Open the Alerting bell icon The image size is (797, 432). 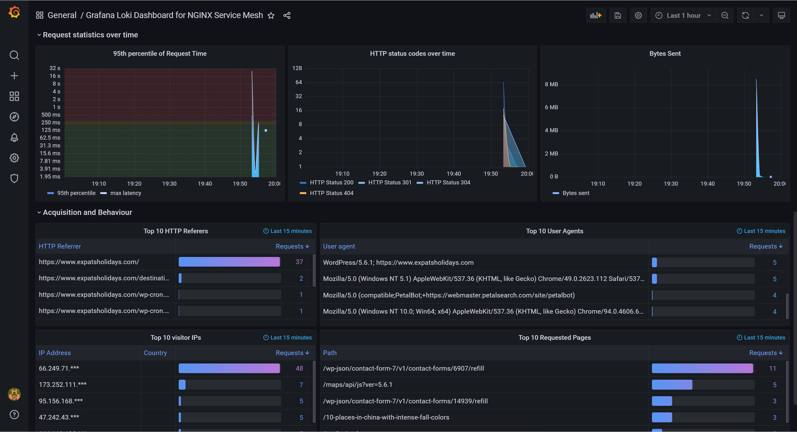[x=14, y=137]
